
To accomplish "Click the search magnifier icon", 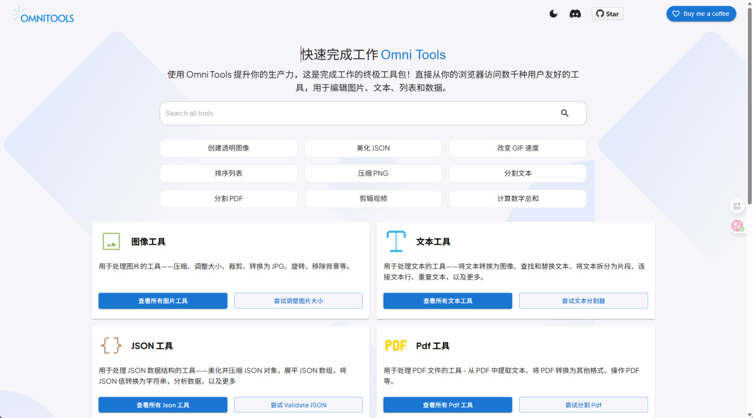I will 565,113.
